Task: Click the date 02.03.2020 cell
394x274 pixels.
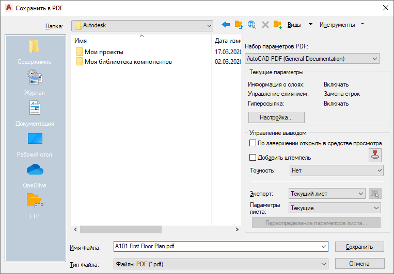Action: coord(228,62)
